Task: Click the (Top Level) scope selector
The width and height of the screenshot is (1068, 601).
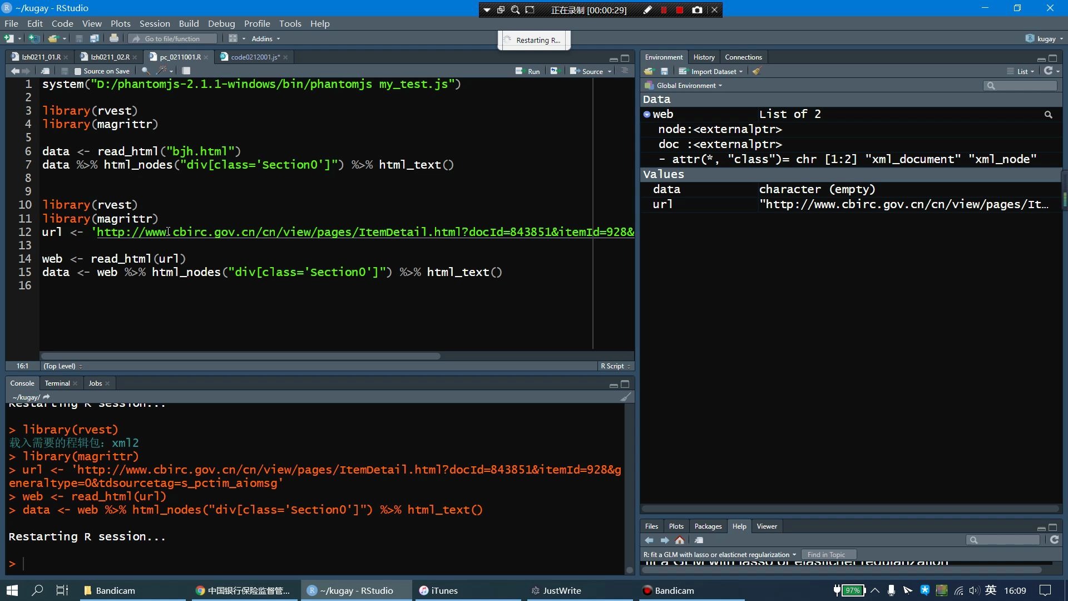Action: point(63,366)
